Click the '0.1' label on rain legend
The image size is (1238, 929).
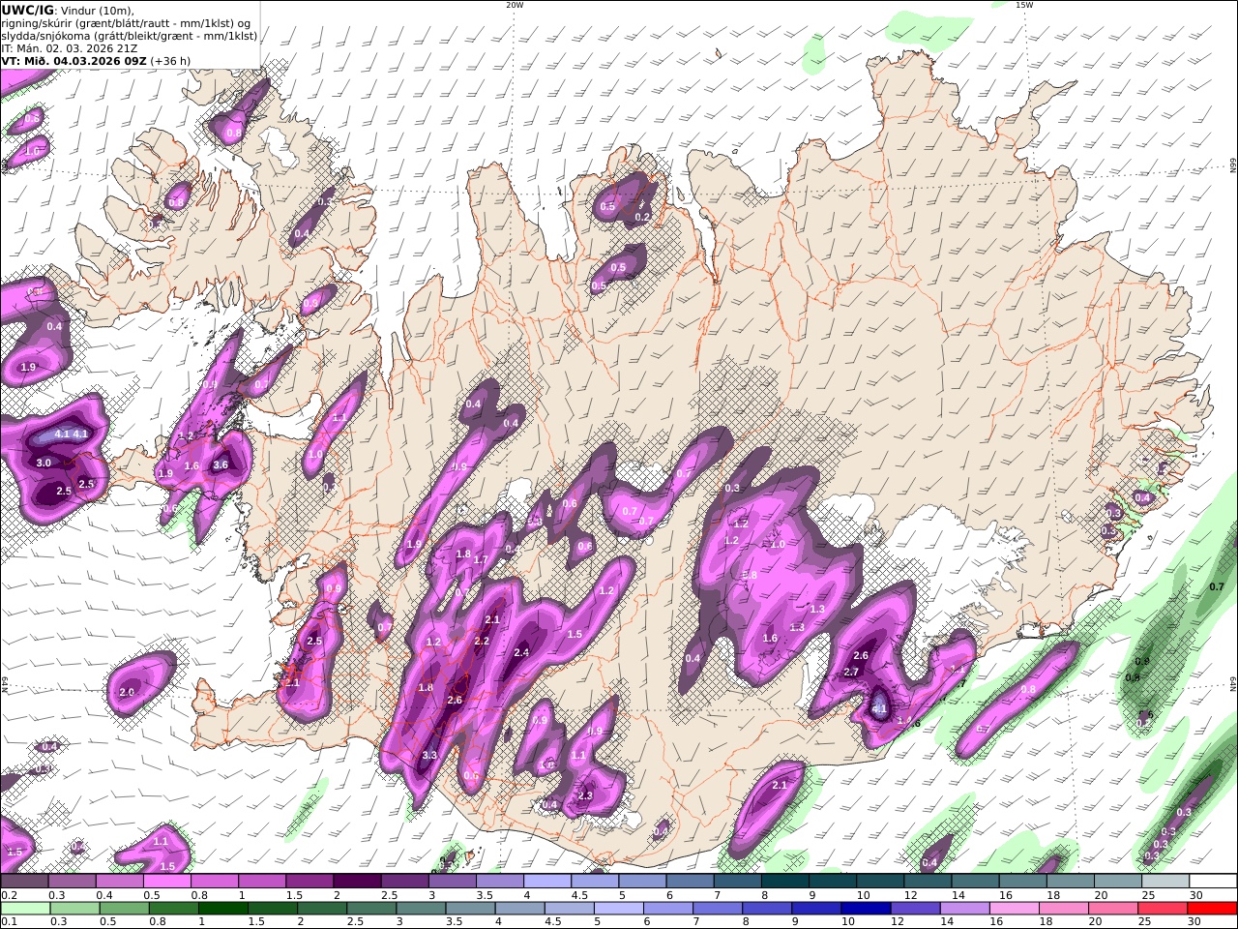coord(9,921)
